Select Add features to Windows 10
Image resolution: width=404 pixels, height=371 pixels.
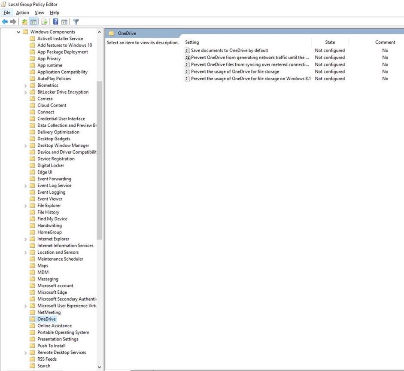point(65,45)
